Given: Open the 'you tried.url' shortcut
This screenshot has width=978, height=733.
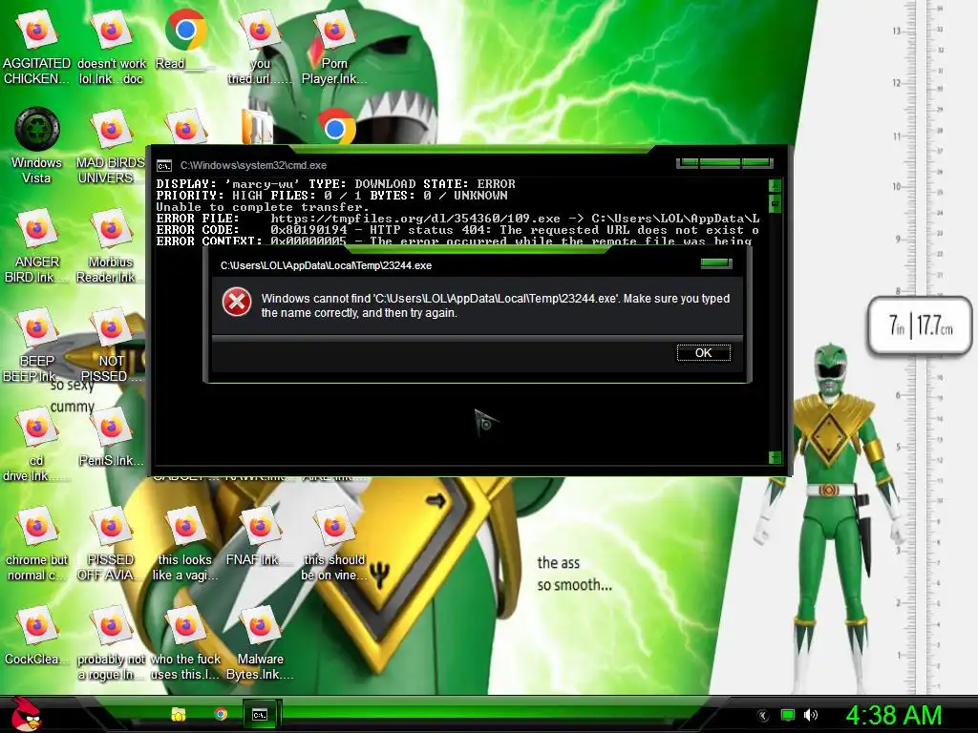Looking at the screenshot, I should (x=260, y=49).
